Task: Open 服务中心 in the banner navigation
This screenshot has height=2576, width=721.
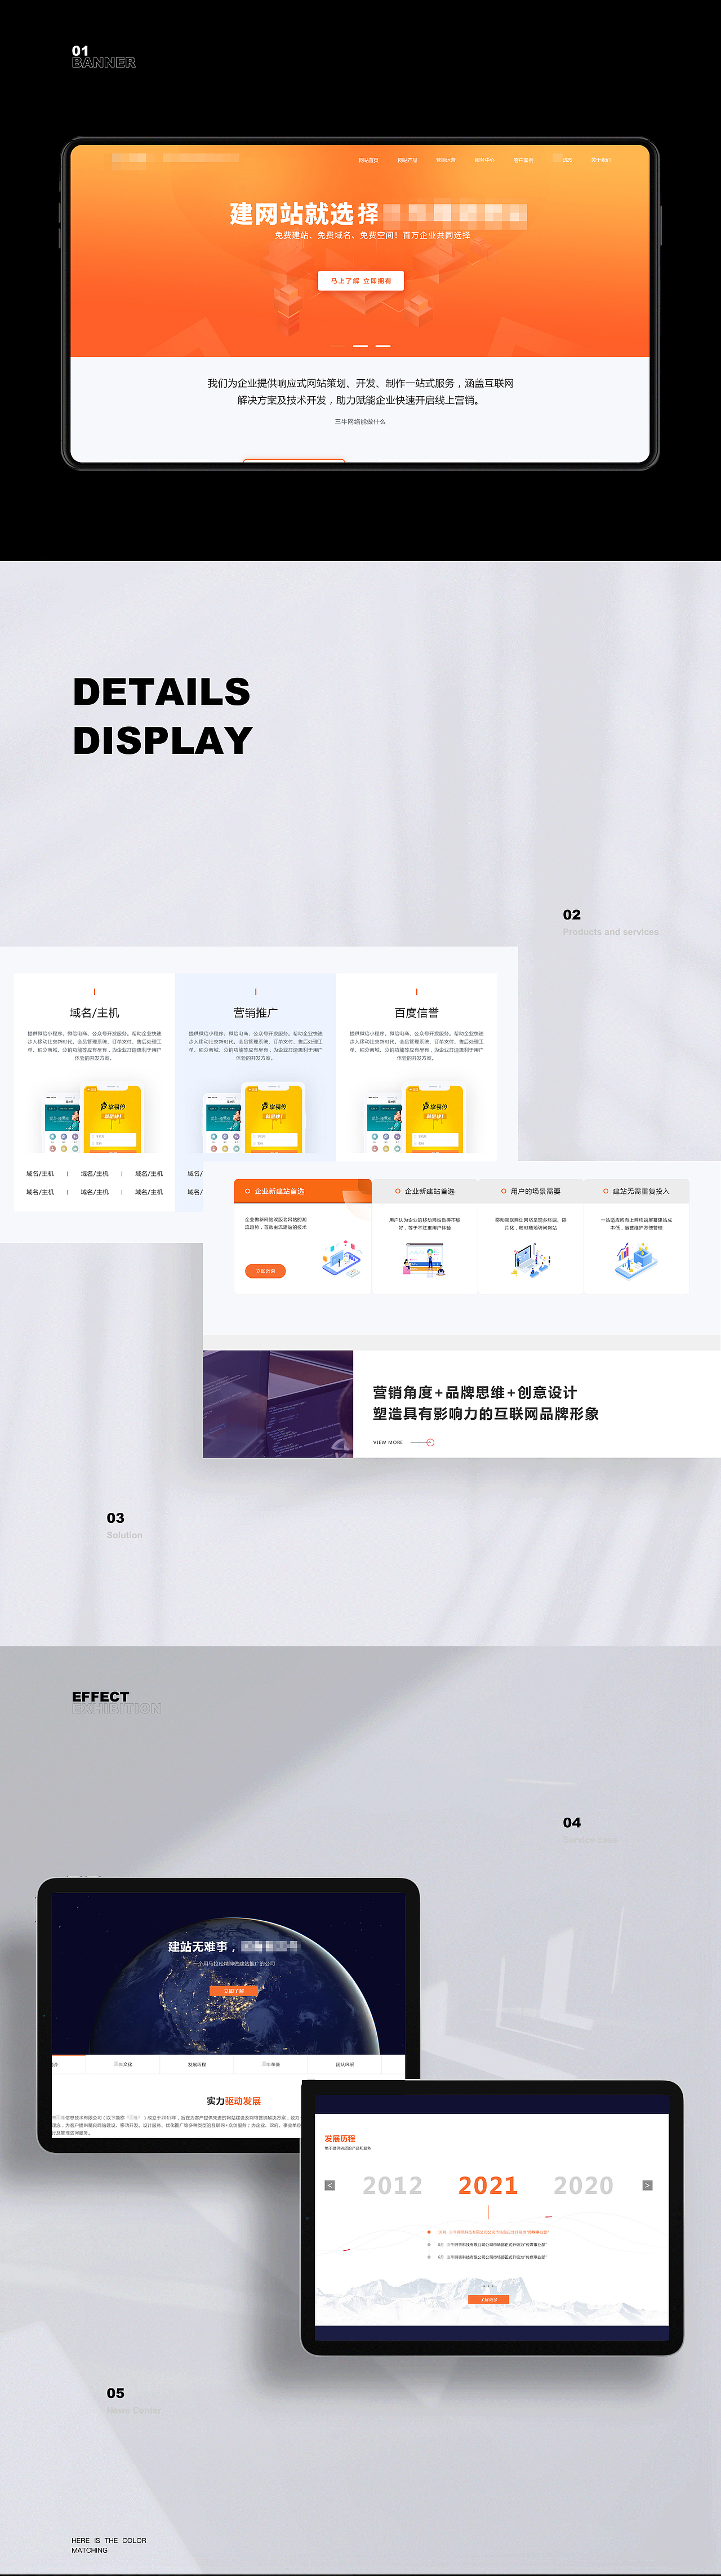Action: pyautogui.click(x=484, y=160)
